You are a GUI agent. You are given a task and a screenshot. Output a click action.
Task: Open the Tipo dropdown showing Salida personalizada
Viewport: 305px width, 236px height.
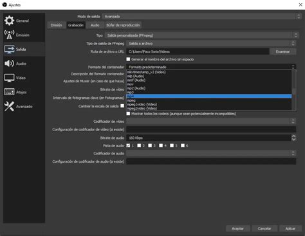[201, 35]
